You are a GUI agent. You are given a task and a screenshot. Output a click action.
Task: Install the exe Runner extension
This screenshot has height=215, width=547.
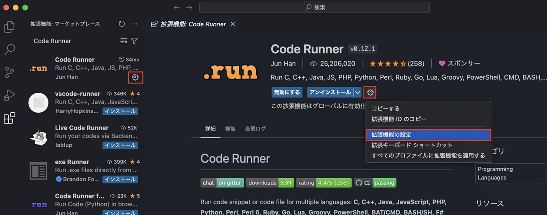pos(120,180)
